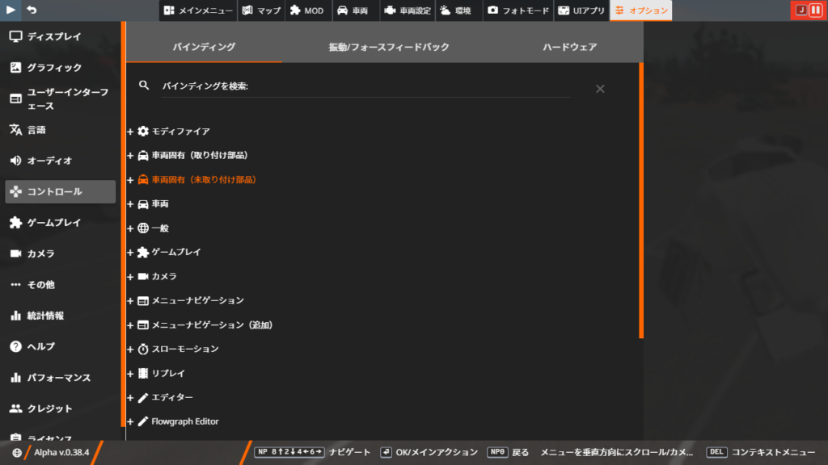This screenshot has width=828, height=465.
Task: Expand the Flowgraph Editor bindings category
Action: (184, 421)
